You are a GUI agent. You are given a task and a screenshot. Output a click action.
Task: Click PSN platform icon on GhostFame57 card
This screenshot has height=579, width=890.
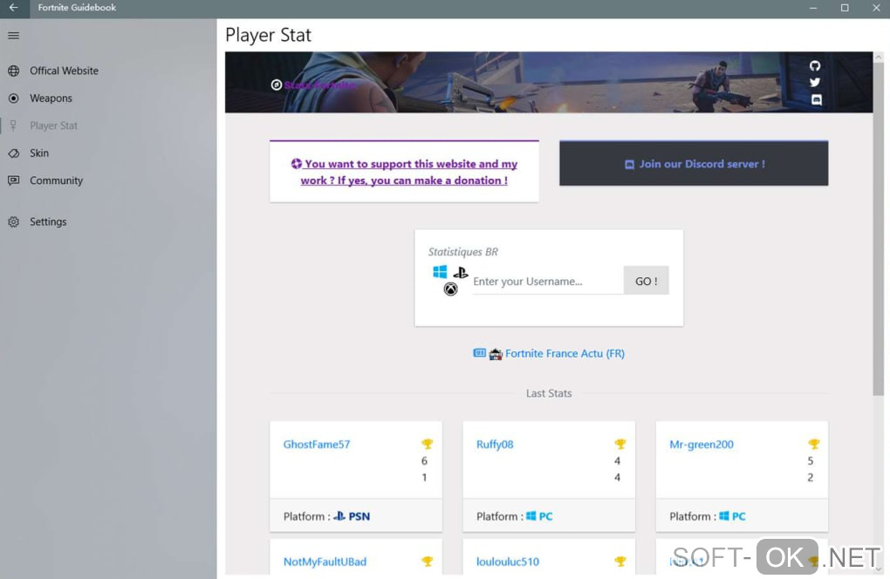339,516
